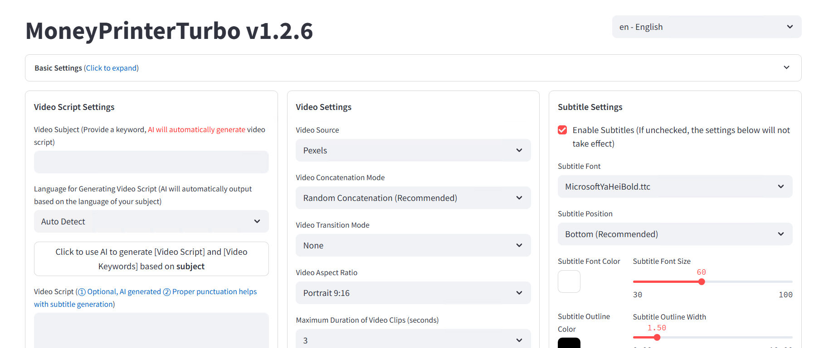Click the Subtitle Font Size minimum value 30
Image resolution: width=819 pixels, height=348 pixels.
(638, 295)
